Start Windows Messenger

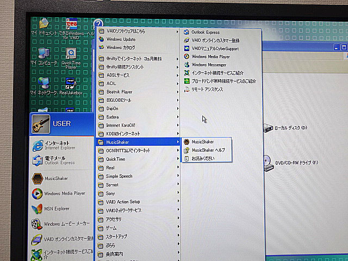[205, 65]
